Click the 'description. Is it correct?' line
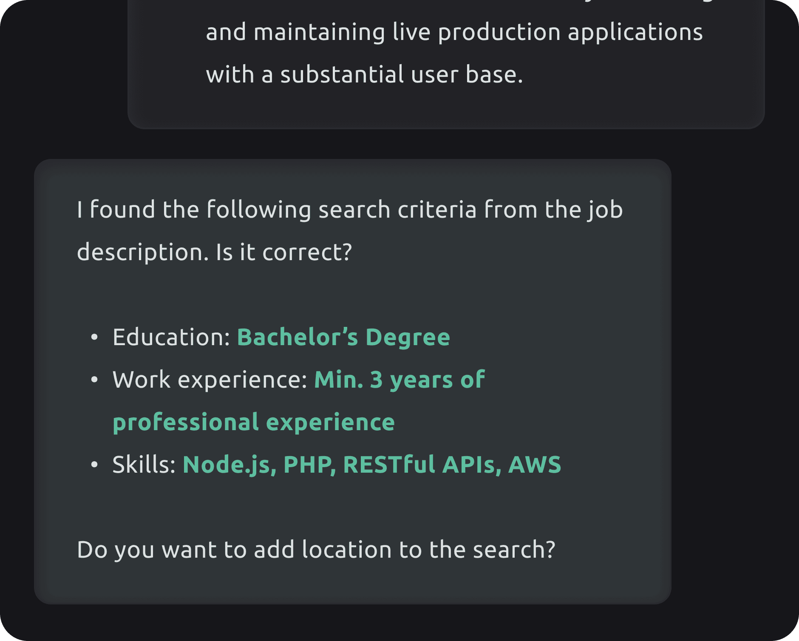 point(215,252)
